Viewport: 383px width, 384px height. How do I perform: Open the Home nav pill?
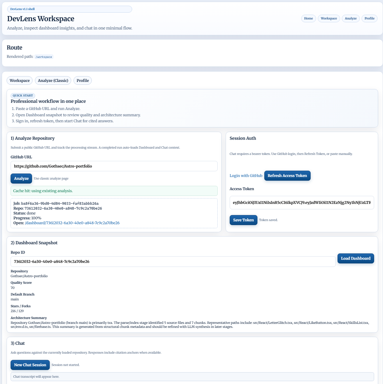coord(308,18)
